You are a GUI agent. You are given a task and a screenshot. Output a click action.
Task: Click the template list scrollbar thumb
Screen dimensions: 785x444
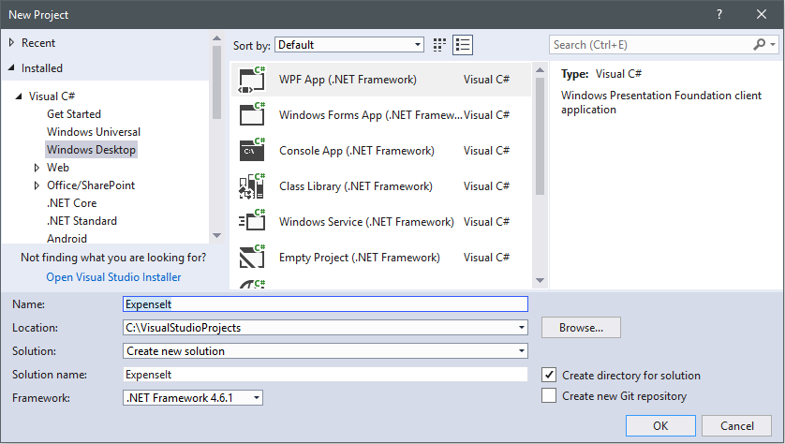click(540, 136)
